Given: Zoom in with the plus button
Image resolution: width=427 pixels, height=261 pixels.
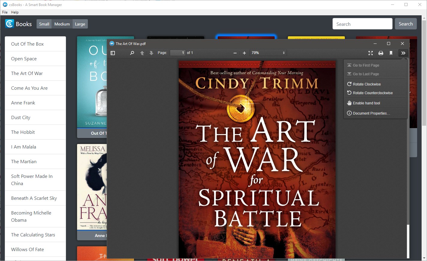Looking at the screenshot, I should (244, 53).
